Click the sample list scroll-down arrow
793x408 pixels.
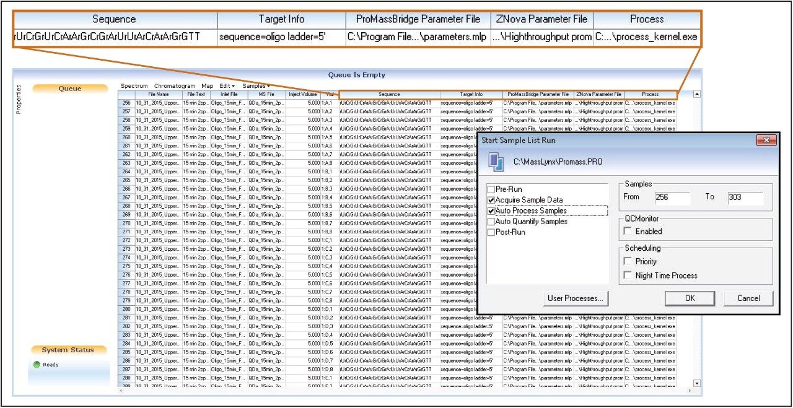(697, 384)
